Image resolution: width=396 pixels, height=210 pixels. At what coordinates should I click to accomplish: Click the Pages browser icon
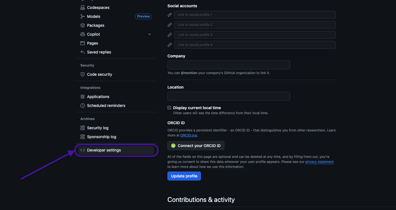pyautogui.click(x=83, y=43)
